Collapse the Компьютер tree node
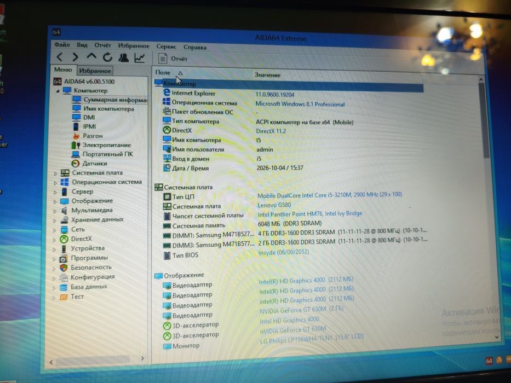 pos(58,91)
